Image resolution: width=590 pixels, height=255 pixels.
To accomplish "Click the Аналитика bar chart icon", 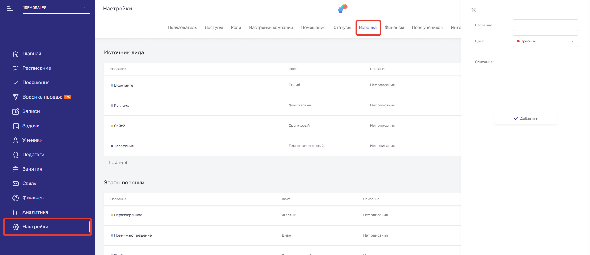I will (x=15, y=213).
